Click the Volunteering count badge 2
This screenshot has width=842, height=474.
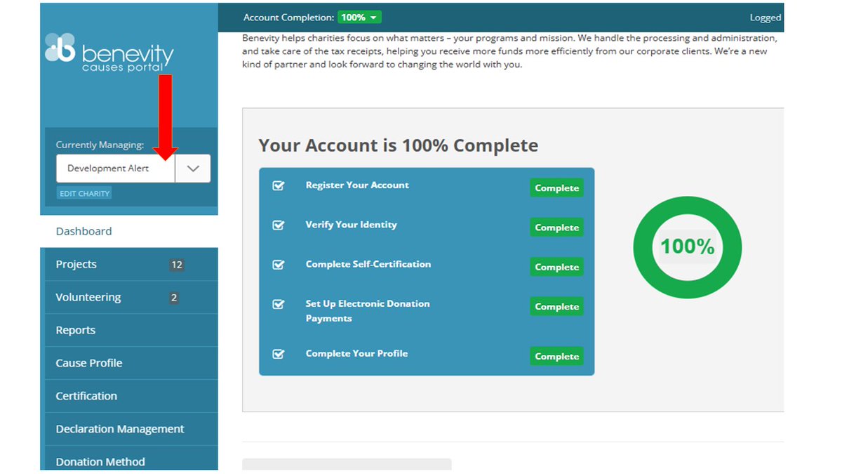[174, 298]
